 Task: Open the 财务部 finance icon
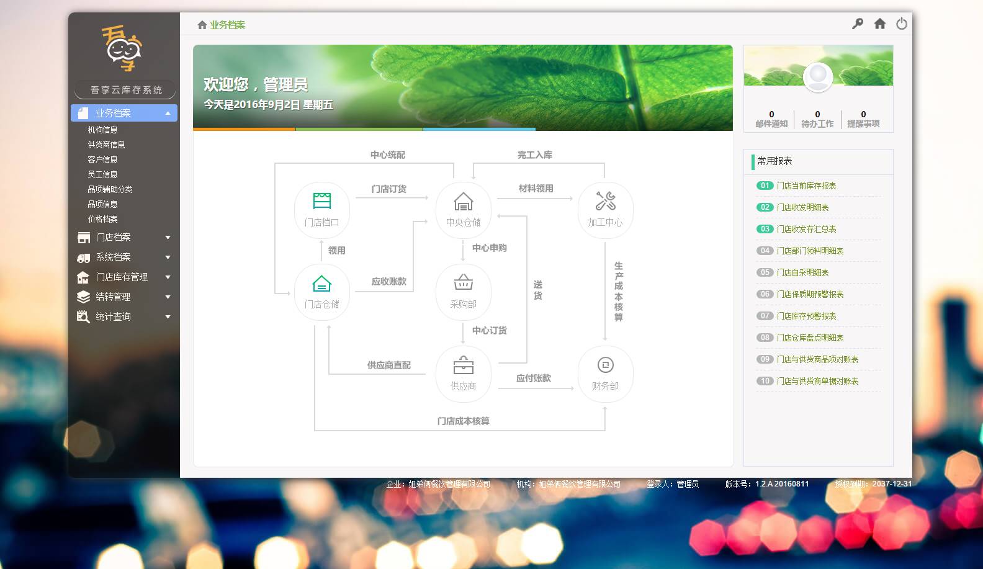tap(605, 365)
